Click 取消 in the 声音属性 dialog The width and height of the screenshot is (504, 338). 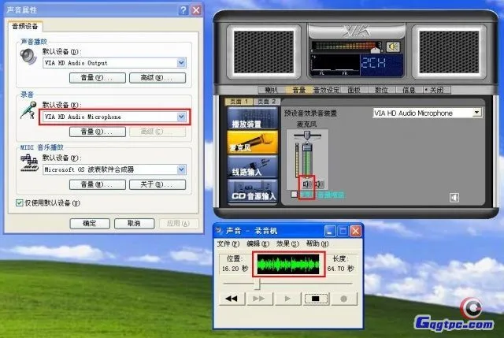[134, 223]
